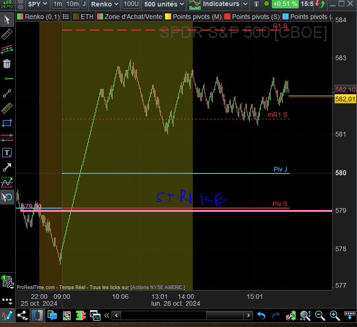Image resolution: width=357 pixels, height=327 pixels.
Task: Click the red Points pivots (S) swatch
Action: pos(227,17)
